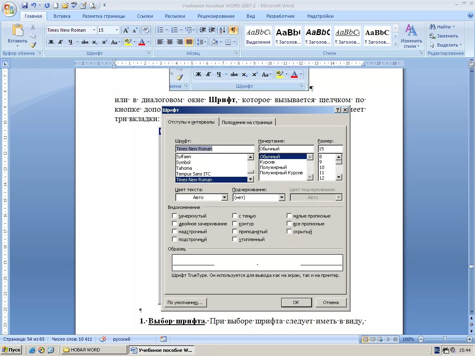
Task: Click the Пуск start button
Action: coord(12,350)
